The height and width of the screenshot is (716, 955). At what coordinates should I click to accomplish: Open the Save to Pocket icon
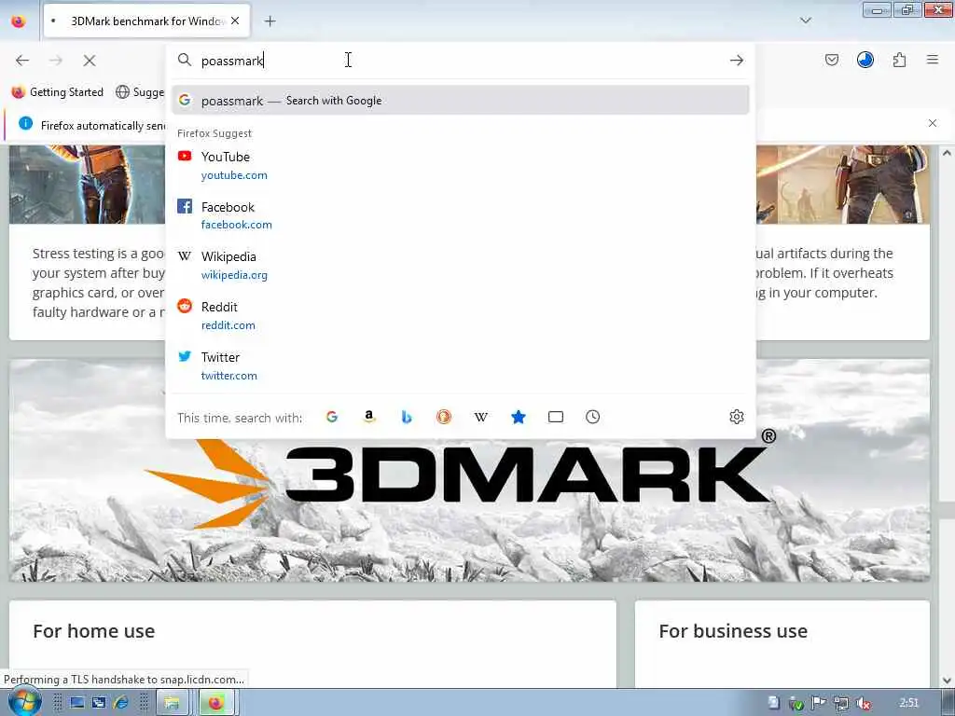(831, 60)
